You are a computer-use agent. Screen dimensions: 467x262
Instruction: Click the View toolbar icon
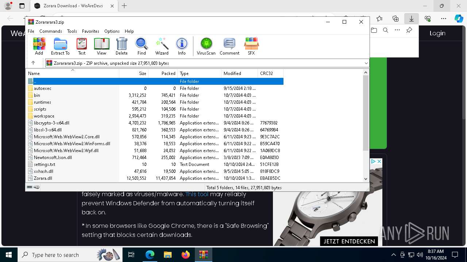point(101,46)
